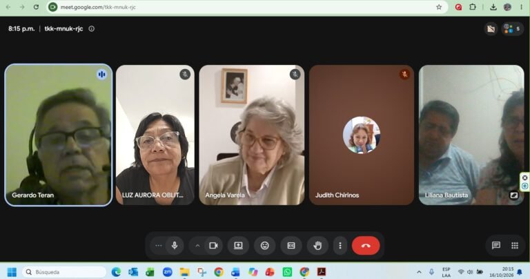
Task: Click the blue circular icon on right-edge widget
Action: [x=524, y=186]
